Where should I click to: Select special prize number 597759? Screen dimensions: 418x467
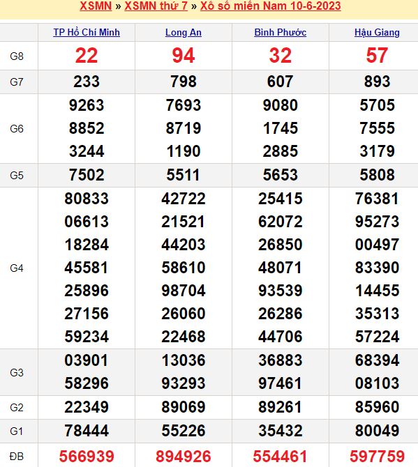click(377, 457)
